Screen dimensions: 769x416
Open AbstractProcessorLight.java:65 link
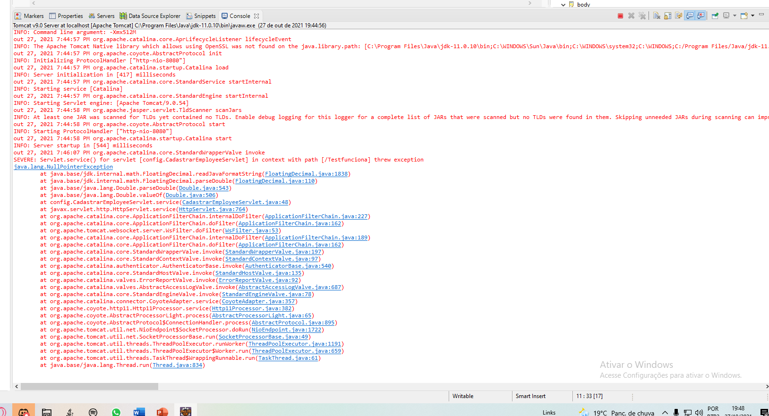point(262,315)
